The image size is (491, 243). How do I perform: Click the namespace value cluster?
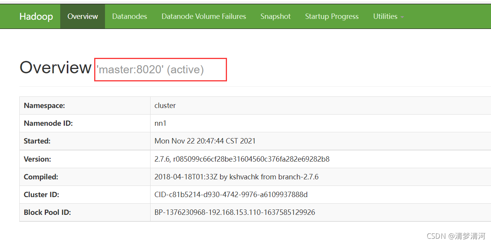pos(165,105)
